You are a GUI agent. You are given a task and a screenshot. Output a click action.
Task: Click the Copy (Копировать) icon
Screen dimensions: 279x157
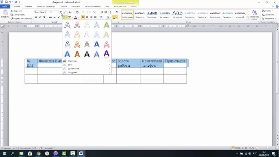pyautogui.click(x=12, y=15)
